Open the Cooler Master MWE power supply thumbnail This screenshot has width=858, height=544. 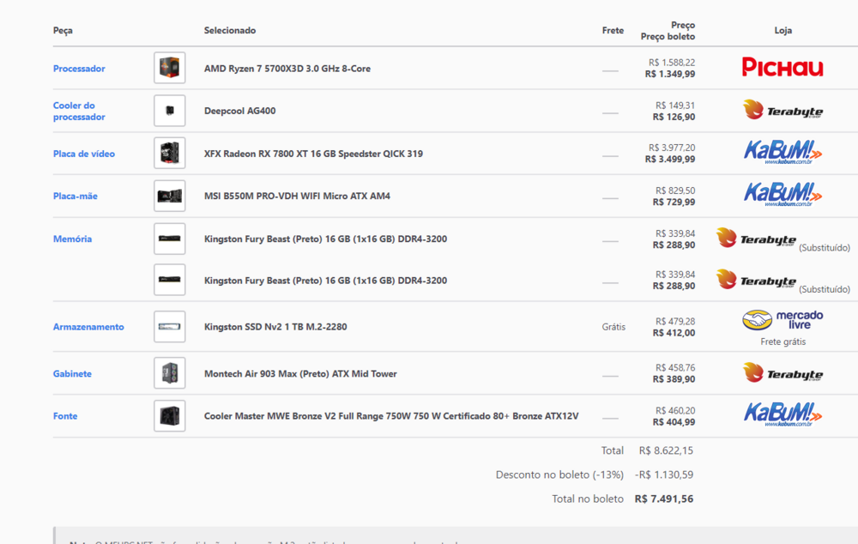point(170,416)
